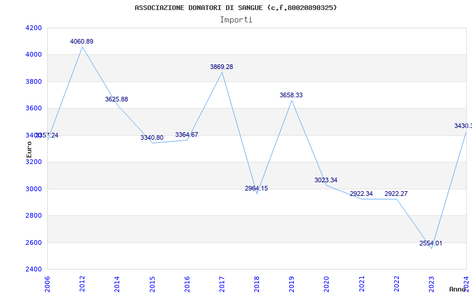The width and height of the screenshot is (472, 295).
Task: Click the y-axis value 4000
Action: tap(34, 55)
